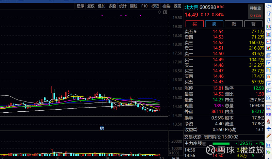Click the 总量 value 169328
Viewport: 272px width, 159px height.
tap(257, 106)
